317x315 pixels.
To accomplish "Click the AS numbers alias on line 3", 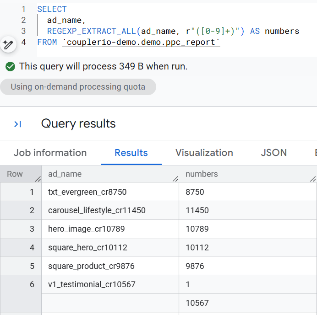I will [274, 31].
